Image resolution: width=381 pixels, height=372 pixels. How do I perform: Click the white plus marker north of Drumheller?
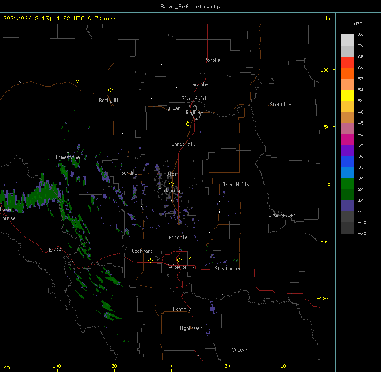pyautogui.click(x=271, y=166)
